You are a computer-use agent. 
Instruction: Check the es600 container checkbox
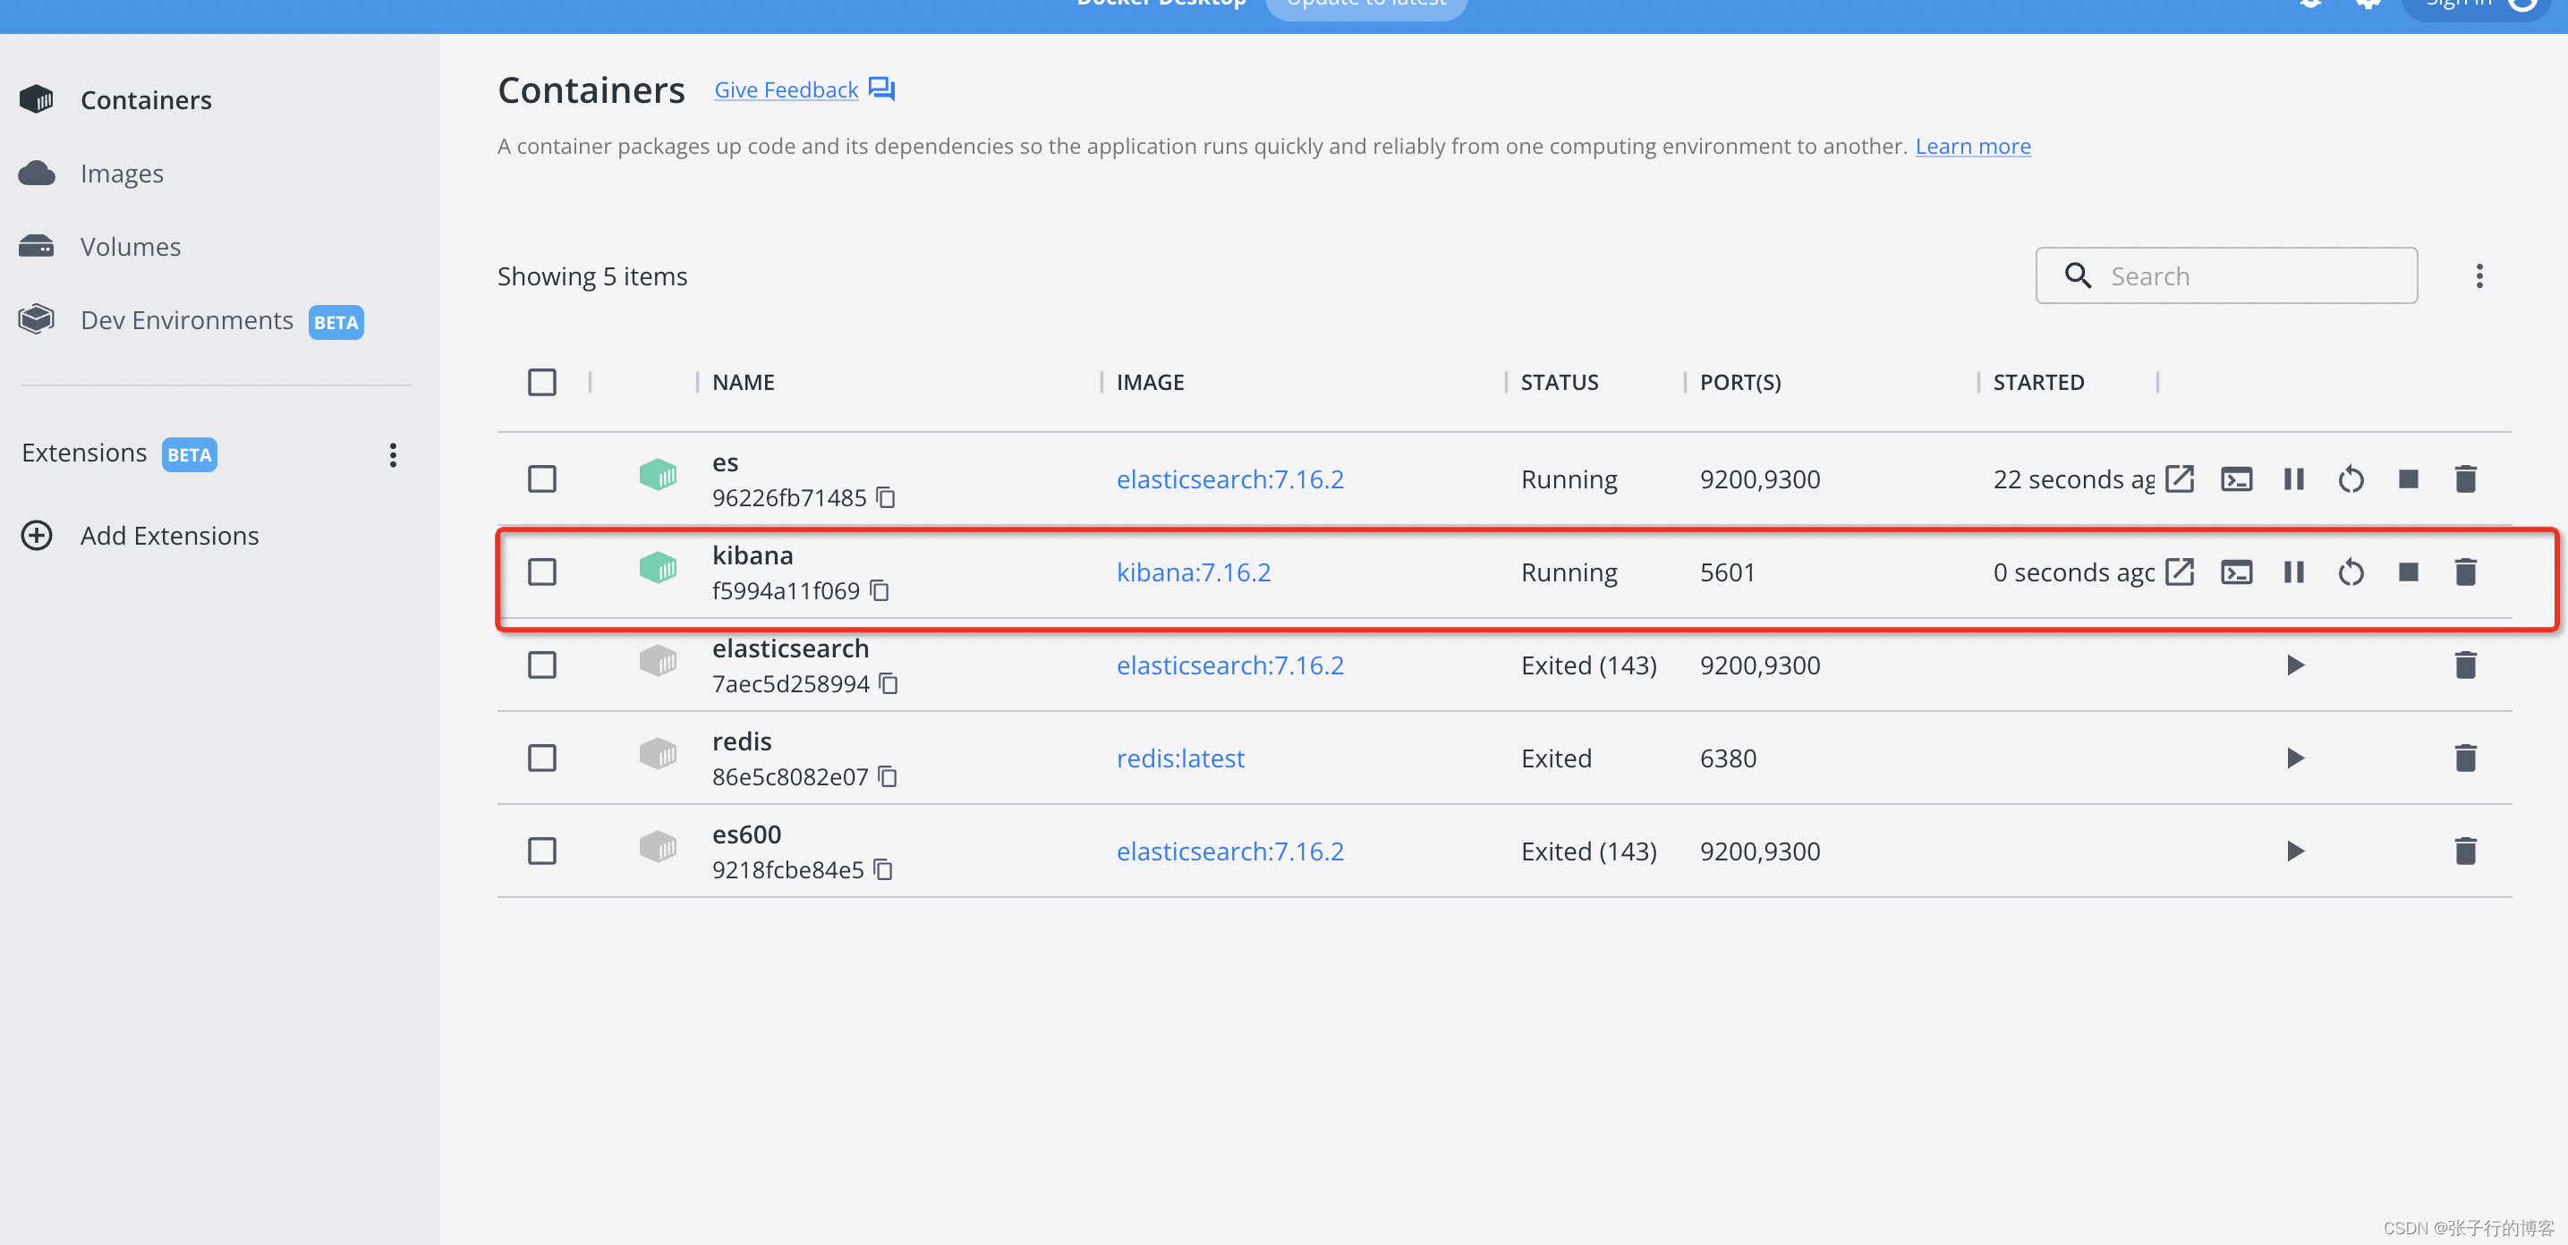541,851
